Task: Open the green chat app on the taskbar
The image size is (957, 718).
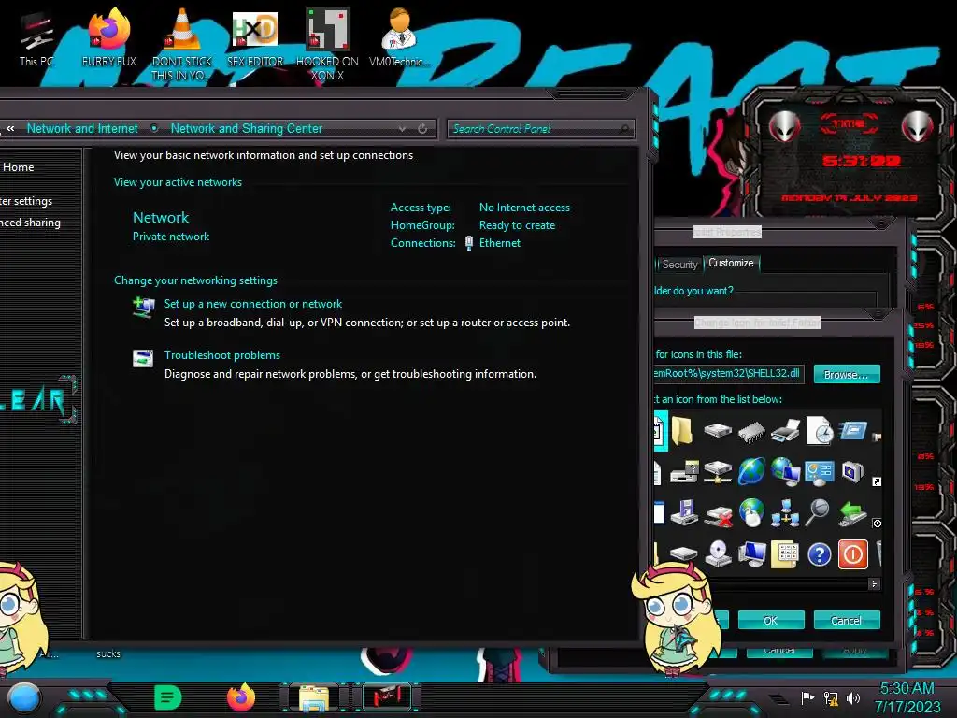Action: coord(168,697)
